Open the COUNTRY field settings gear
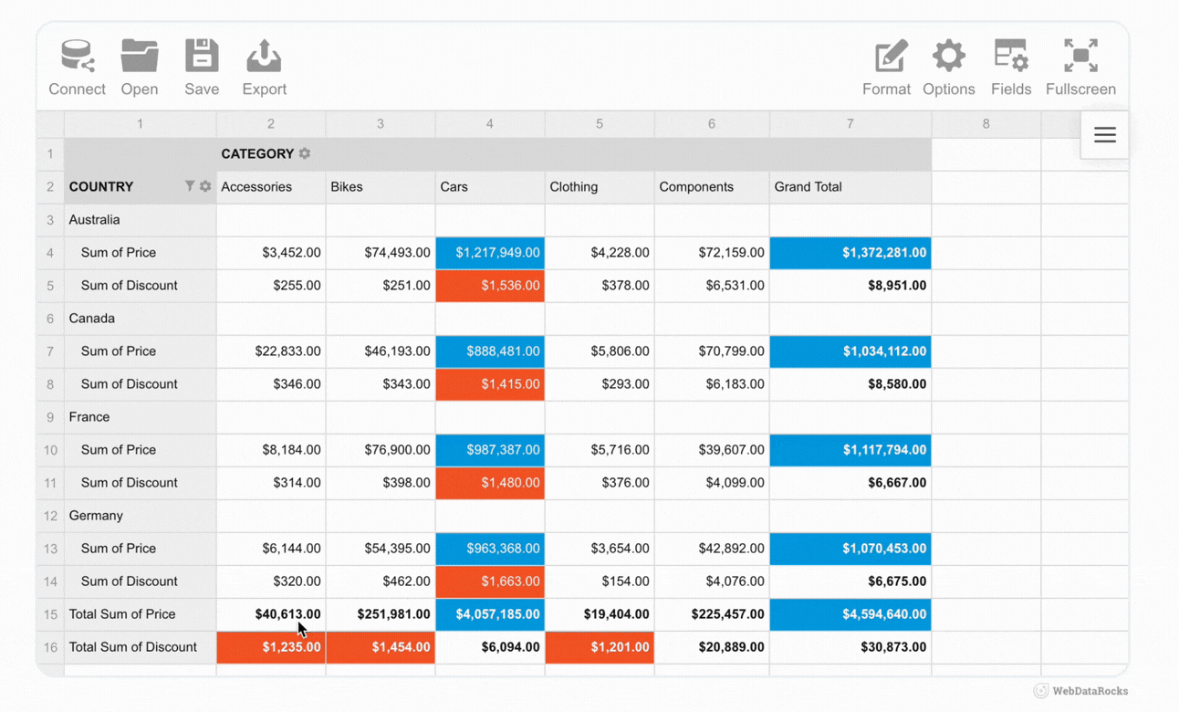 pyautogui.click(x=205, y=186)
